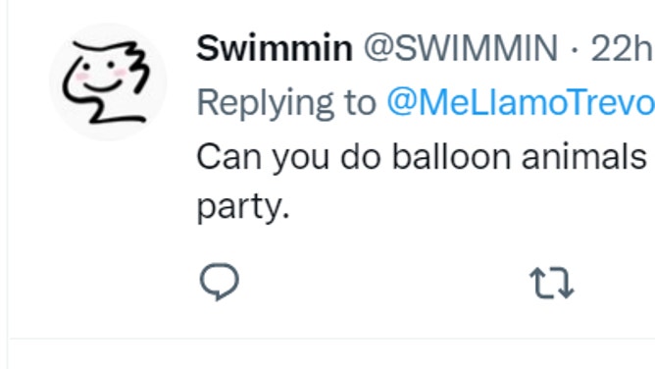Viewport: 655px width, 369px height.
Task: Open the tweet via 22h timestamp
Action: click(x=622, y=49)
